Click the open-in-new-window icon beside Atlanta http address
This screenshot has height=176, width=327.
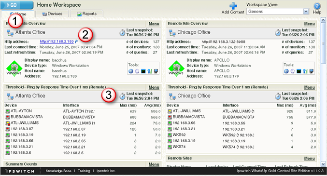[76, 41]
